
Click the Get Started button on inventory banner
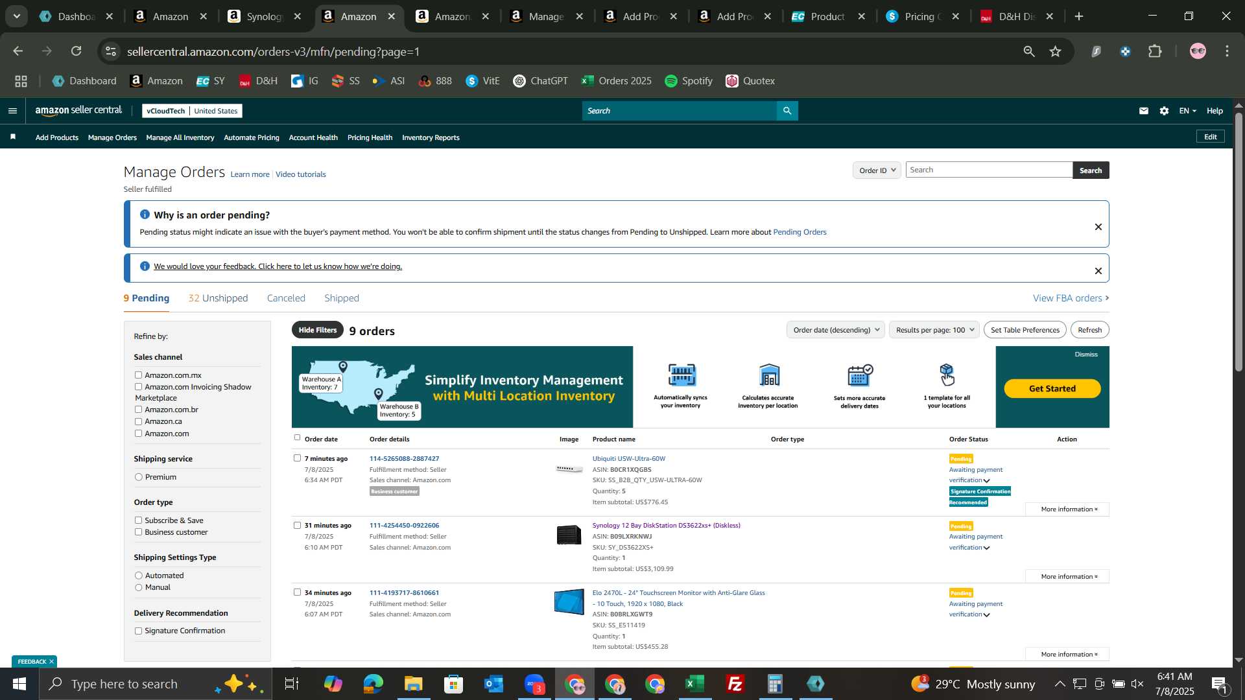pos(1052,388)
